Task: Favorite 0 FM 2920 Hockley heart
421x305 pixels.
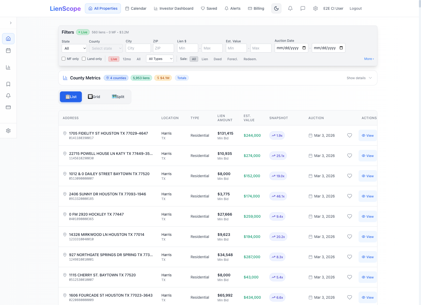Action: coord(350,216)
